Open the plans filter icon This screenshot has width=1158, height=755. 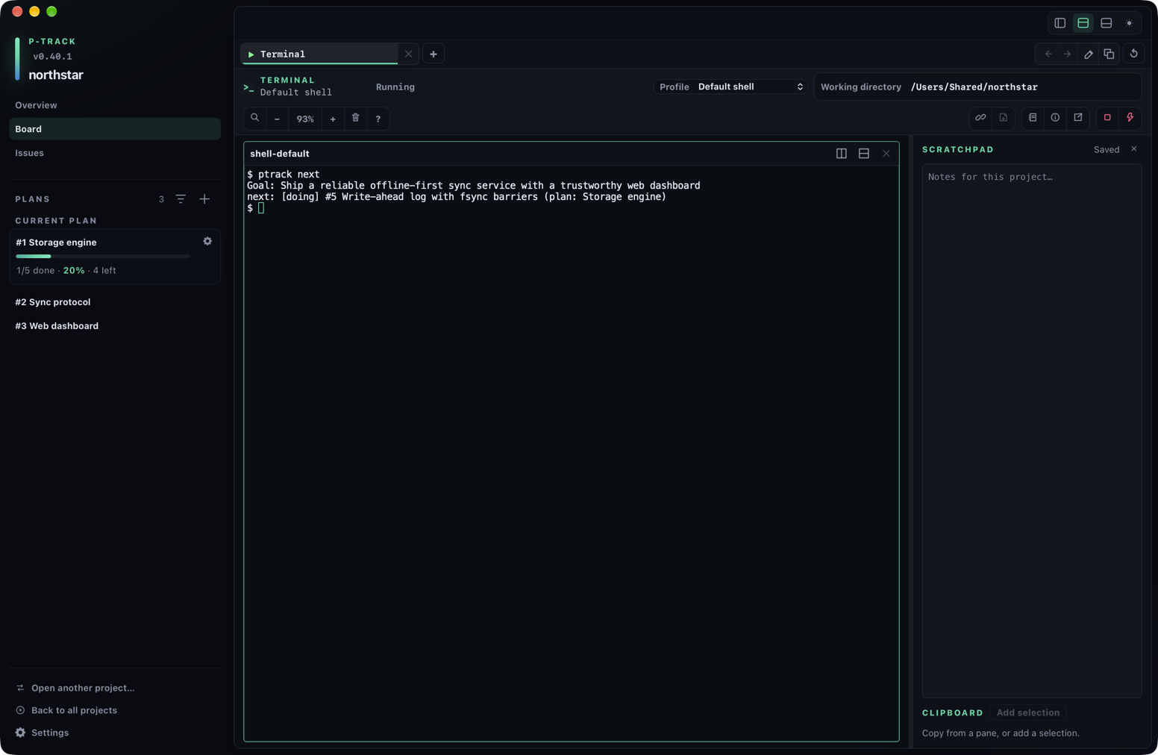[181, 199]
